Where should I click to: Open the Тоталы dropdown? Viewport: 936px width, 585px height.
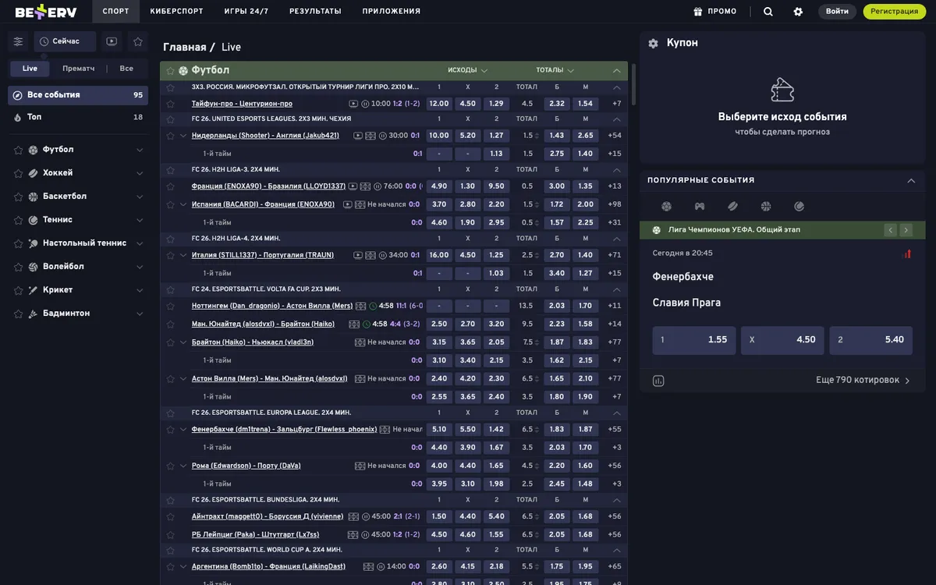pos(555,71)
